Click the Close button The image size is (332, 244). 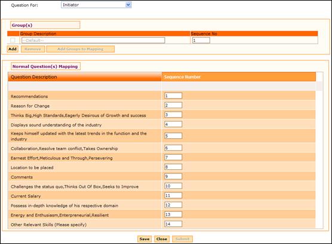click(162, 239)
